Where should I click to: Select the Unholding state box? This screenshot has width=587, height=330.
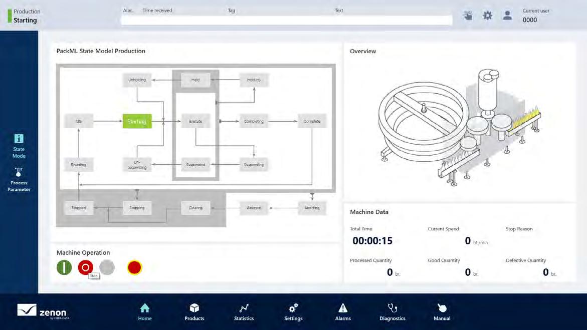pyautogui.click(x=137, y=80)
